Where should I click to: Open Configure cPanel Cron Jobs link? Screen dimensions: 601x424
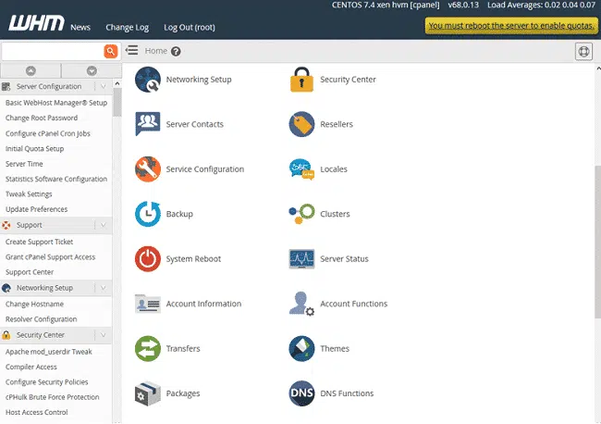pos(48,133)
